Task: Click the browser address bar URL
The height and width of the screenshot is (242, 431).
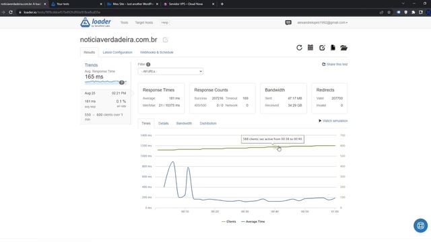Action: pos(62,12)
